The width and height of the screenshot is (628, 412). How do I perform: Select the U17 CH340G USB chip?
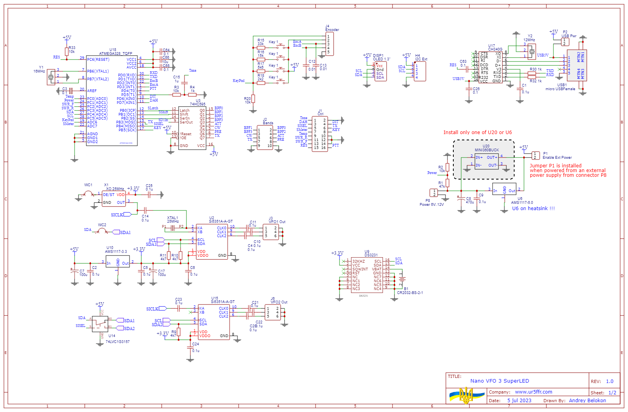click(491, 67)
